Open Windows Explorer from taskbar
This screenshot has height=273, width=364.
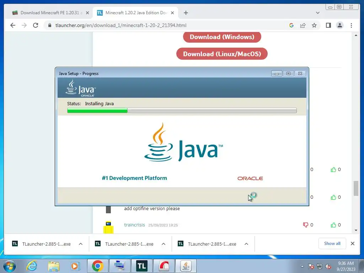coord(54,266)
